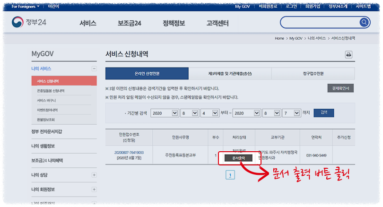Click 검색 button for date range
383x207 pixels.
point(323,113)
